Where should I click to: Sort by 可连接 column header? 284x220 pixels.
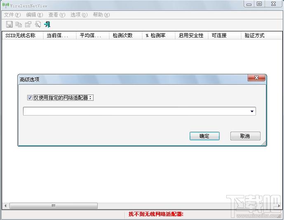click(225, 35)
